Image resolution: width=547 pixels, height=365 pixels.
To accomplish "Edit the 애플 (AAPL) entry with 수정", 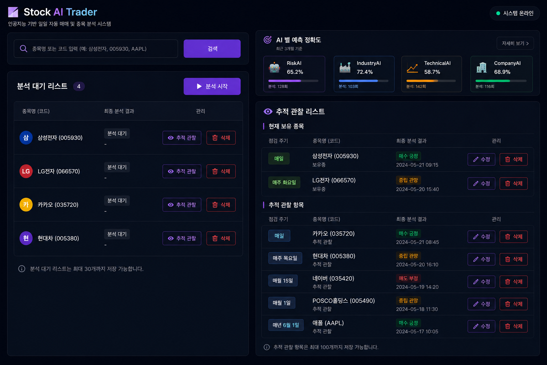I will coord(481,326).
